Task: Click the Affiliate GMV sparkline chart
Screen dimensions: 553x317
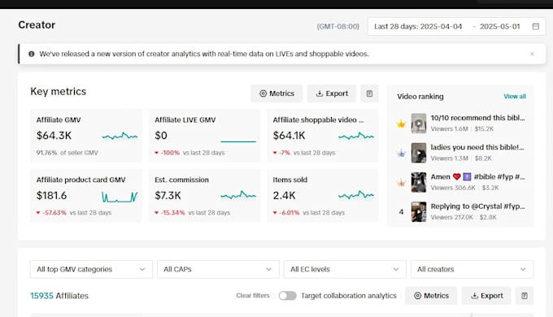Action: pyautogui.click(x=120, y=136)
